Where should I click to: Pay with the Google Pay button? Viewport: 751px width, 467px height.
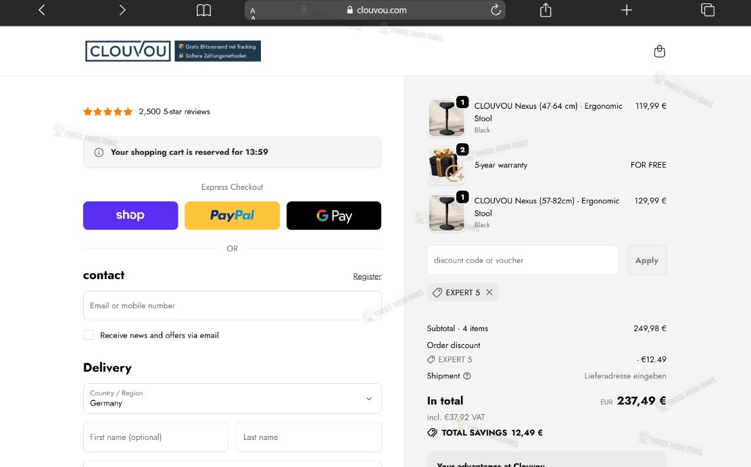(x=334, y=216)
